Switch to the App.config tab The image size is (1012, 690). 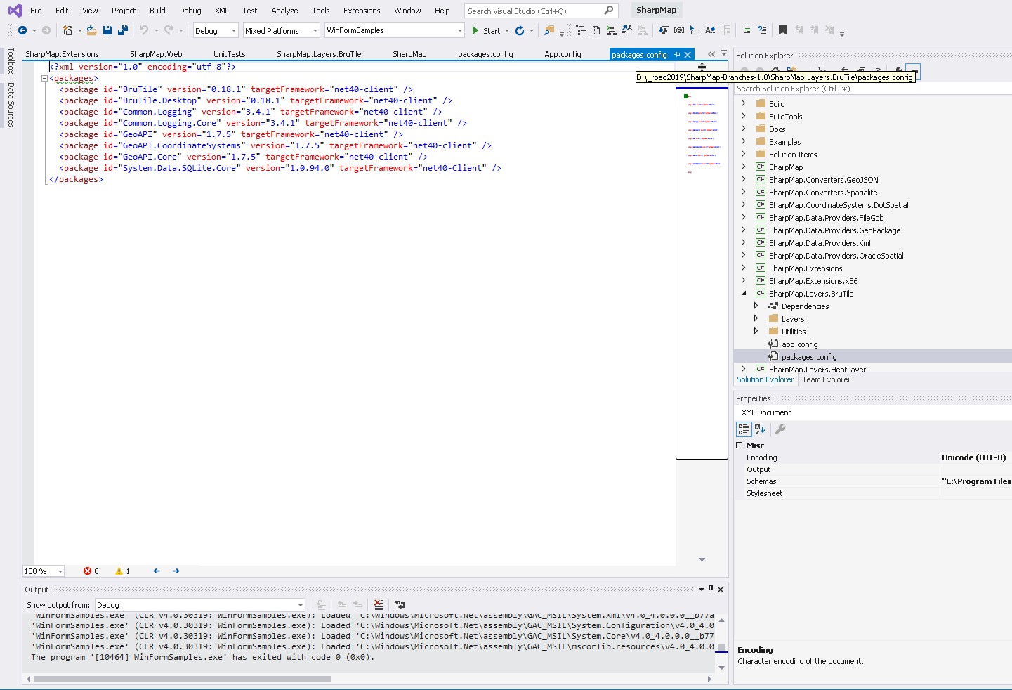562,53
